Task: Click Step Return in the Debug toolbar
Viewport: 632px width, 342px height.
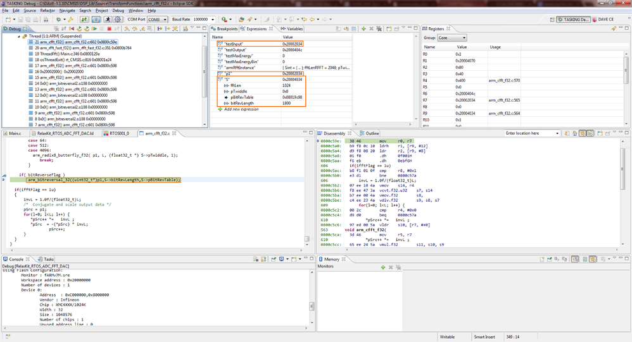Action: [142, 28]
